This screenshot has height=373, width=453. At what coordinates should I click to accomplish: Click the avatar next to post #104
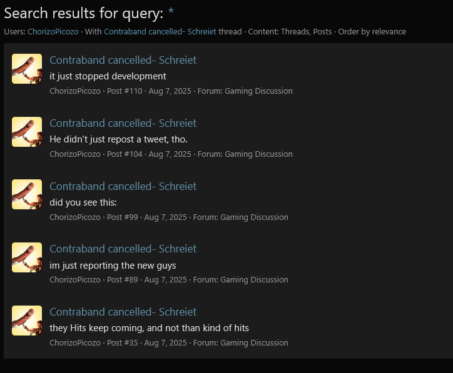tap(27, 132)
